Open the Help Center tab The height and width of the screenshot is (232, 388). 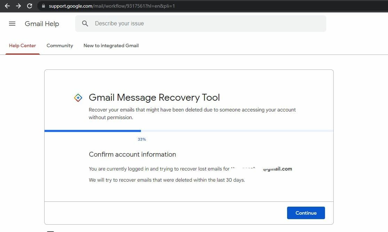click(x=23, y=46)
